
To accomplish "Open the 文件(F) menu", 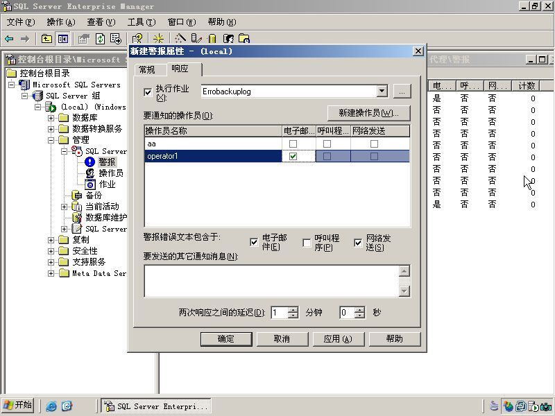I will click(21, 22).
